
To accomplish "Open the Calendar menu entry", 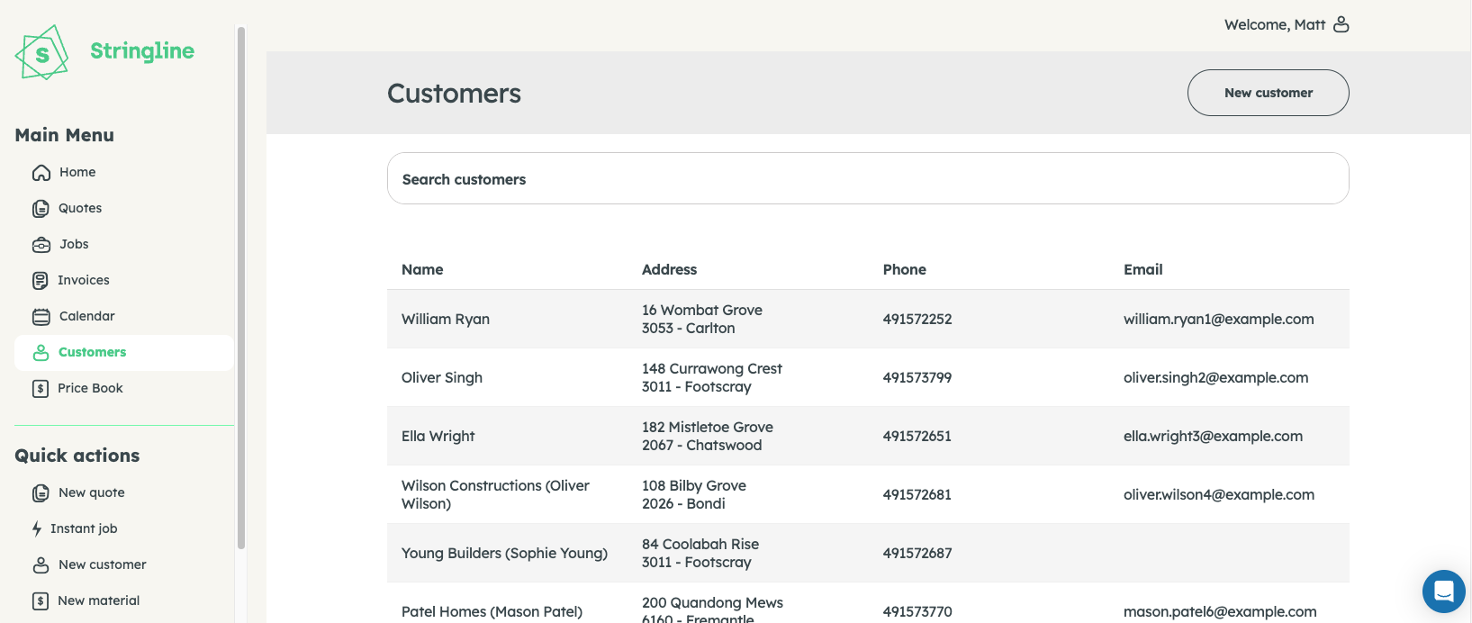I will point(124,317).
